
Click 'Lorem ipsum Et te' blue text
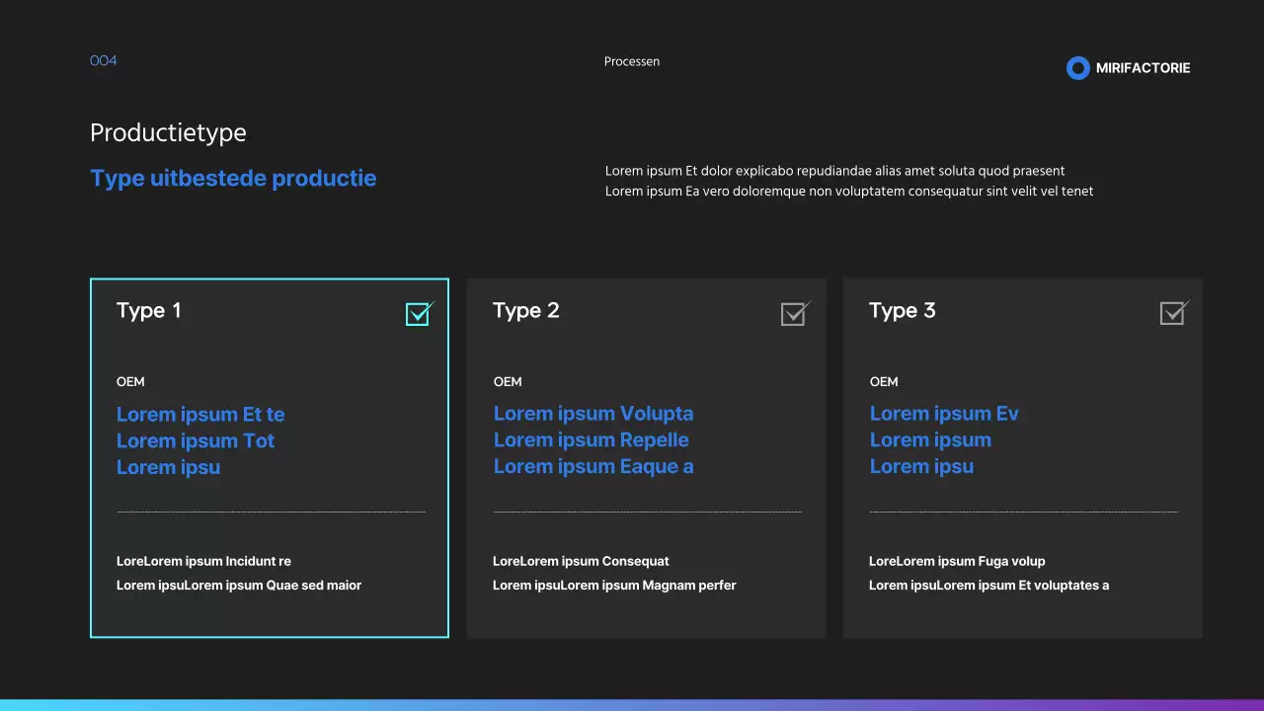[200, 415]
